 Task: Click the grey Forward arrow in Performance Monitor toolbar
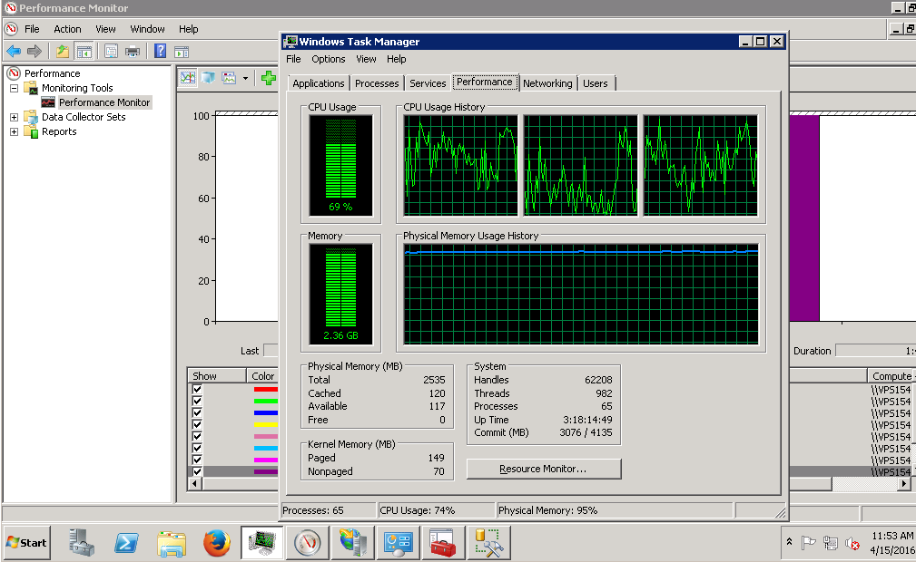coord(34,52)
